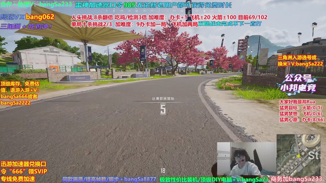Click the BATTLEGROUNDS sign on the building
Image resolution: width=326 pixels, height=183 pixels.
coord(52,51)
